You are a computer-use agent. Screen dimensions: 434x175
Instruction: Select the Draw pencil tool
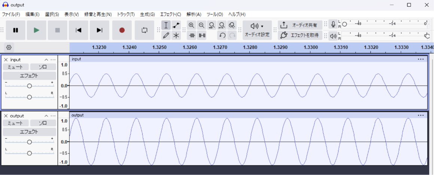[166, 36]
